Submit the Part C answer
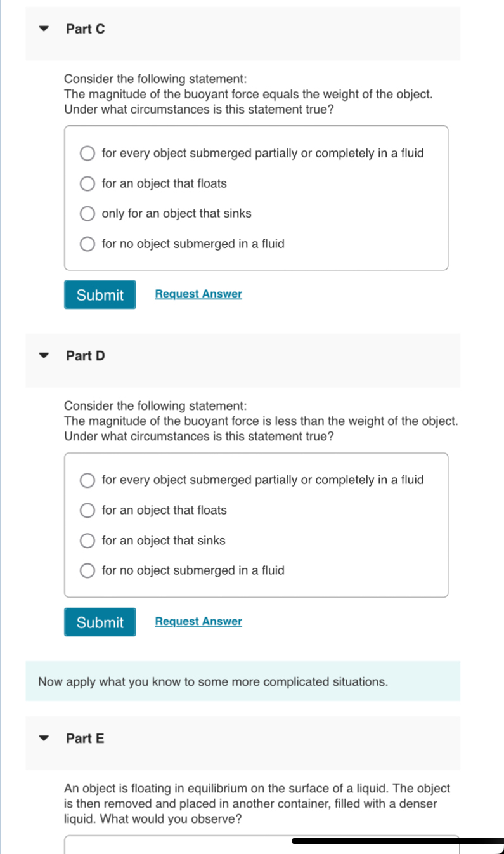Viewport: 504px width, 854px height. coord(100,294)
